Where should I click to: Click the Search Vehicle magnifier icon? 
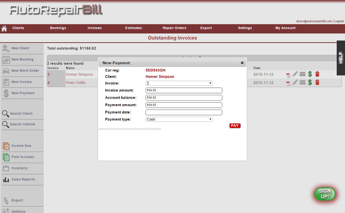5,124
